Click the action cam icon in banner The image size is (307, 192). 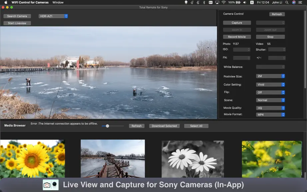pyautogui.click(x=54, y=184)
